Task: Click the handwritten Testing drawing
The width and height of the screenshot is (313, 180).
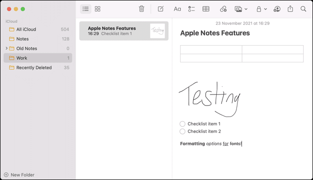Action: [x=209, y=99]
